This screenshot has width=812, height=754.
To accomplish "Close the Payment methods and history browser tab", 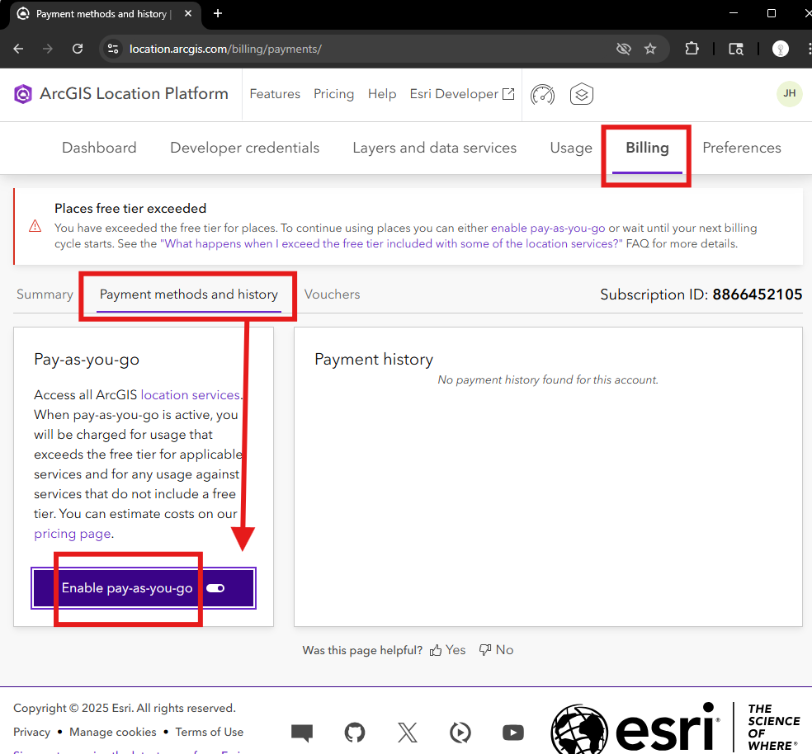I will [x=188, y=13].
